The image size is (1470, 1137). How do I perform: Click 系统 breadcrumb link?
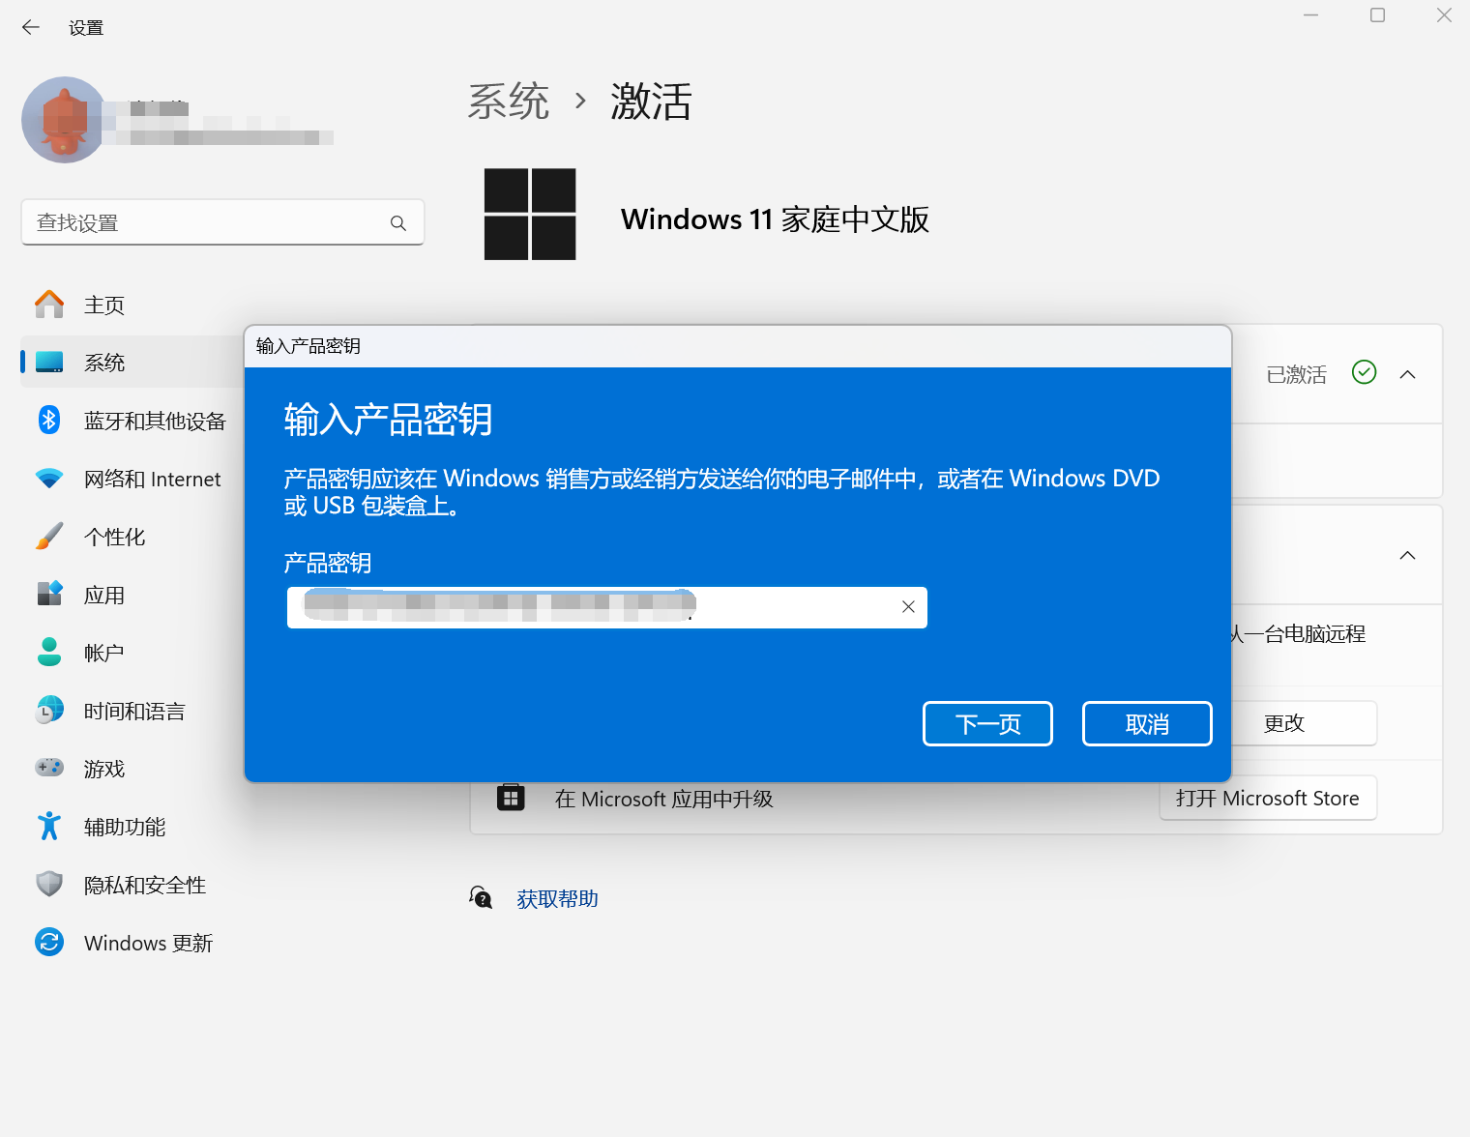(x=509, y=102)
